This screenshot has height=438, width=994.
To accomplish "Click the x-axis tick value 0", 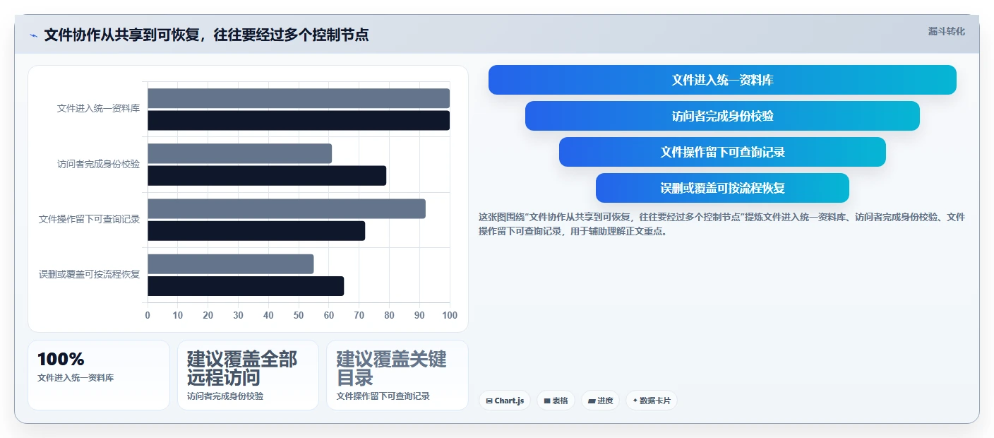I will pos(148,315).
